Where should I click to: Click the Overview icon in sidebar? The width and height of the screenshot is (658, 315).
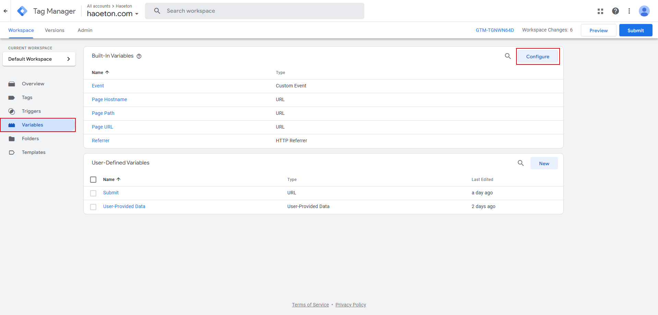[12, 84]
